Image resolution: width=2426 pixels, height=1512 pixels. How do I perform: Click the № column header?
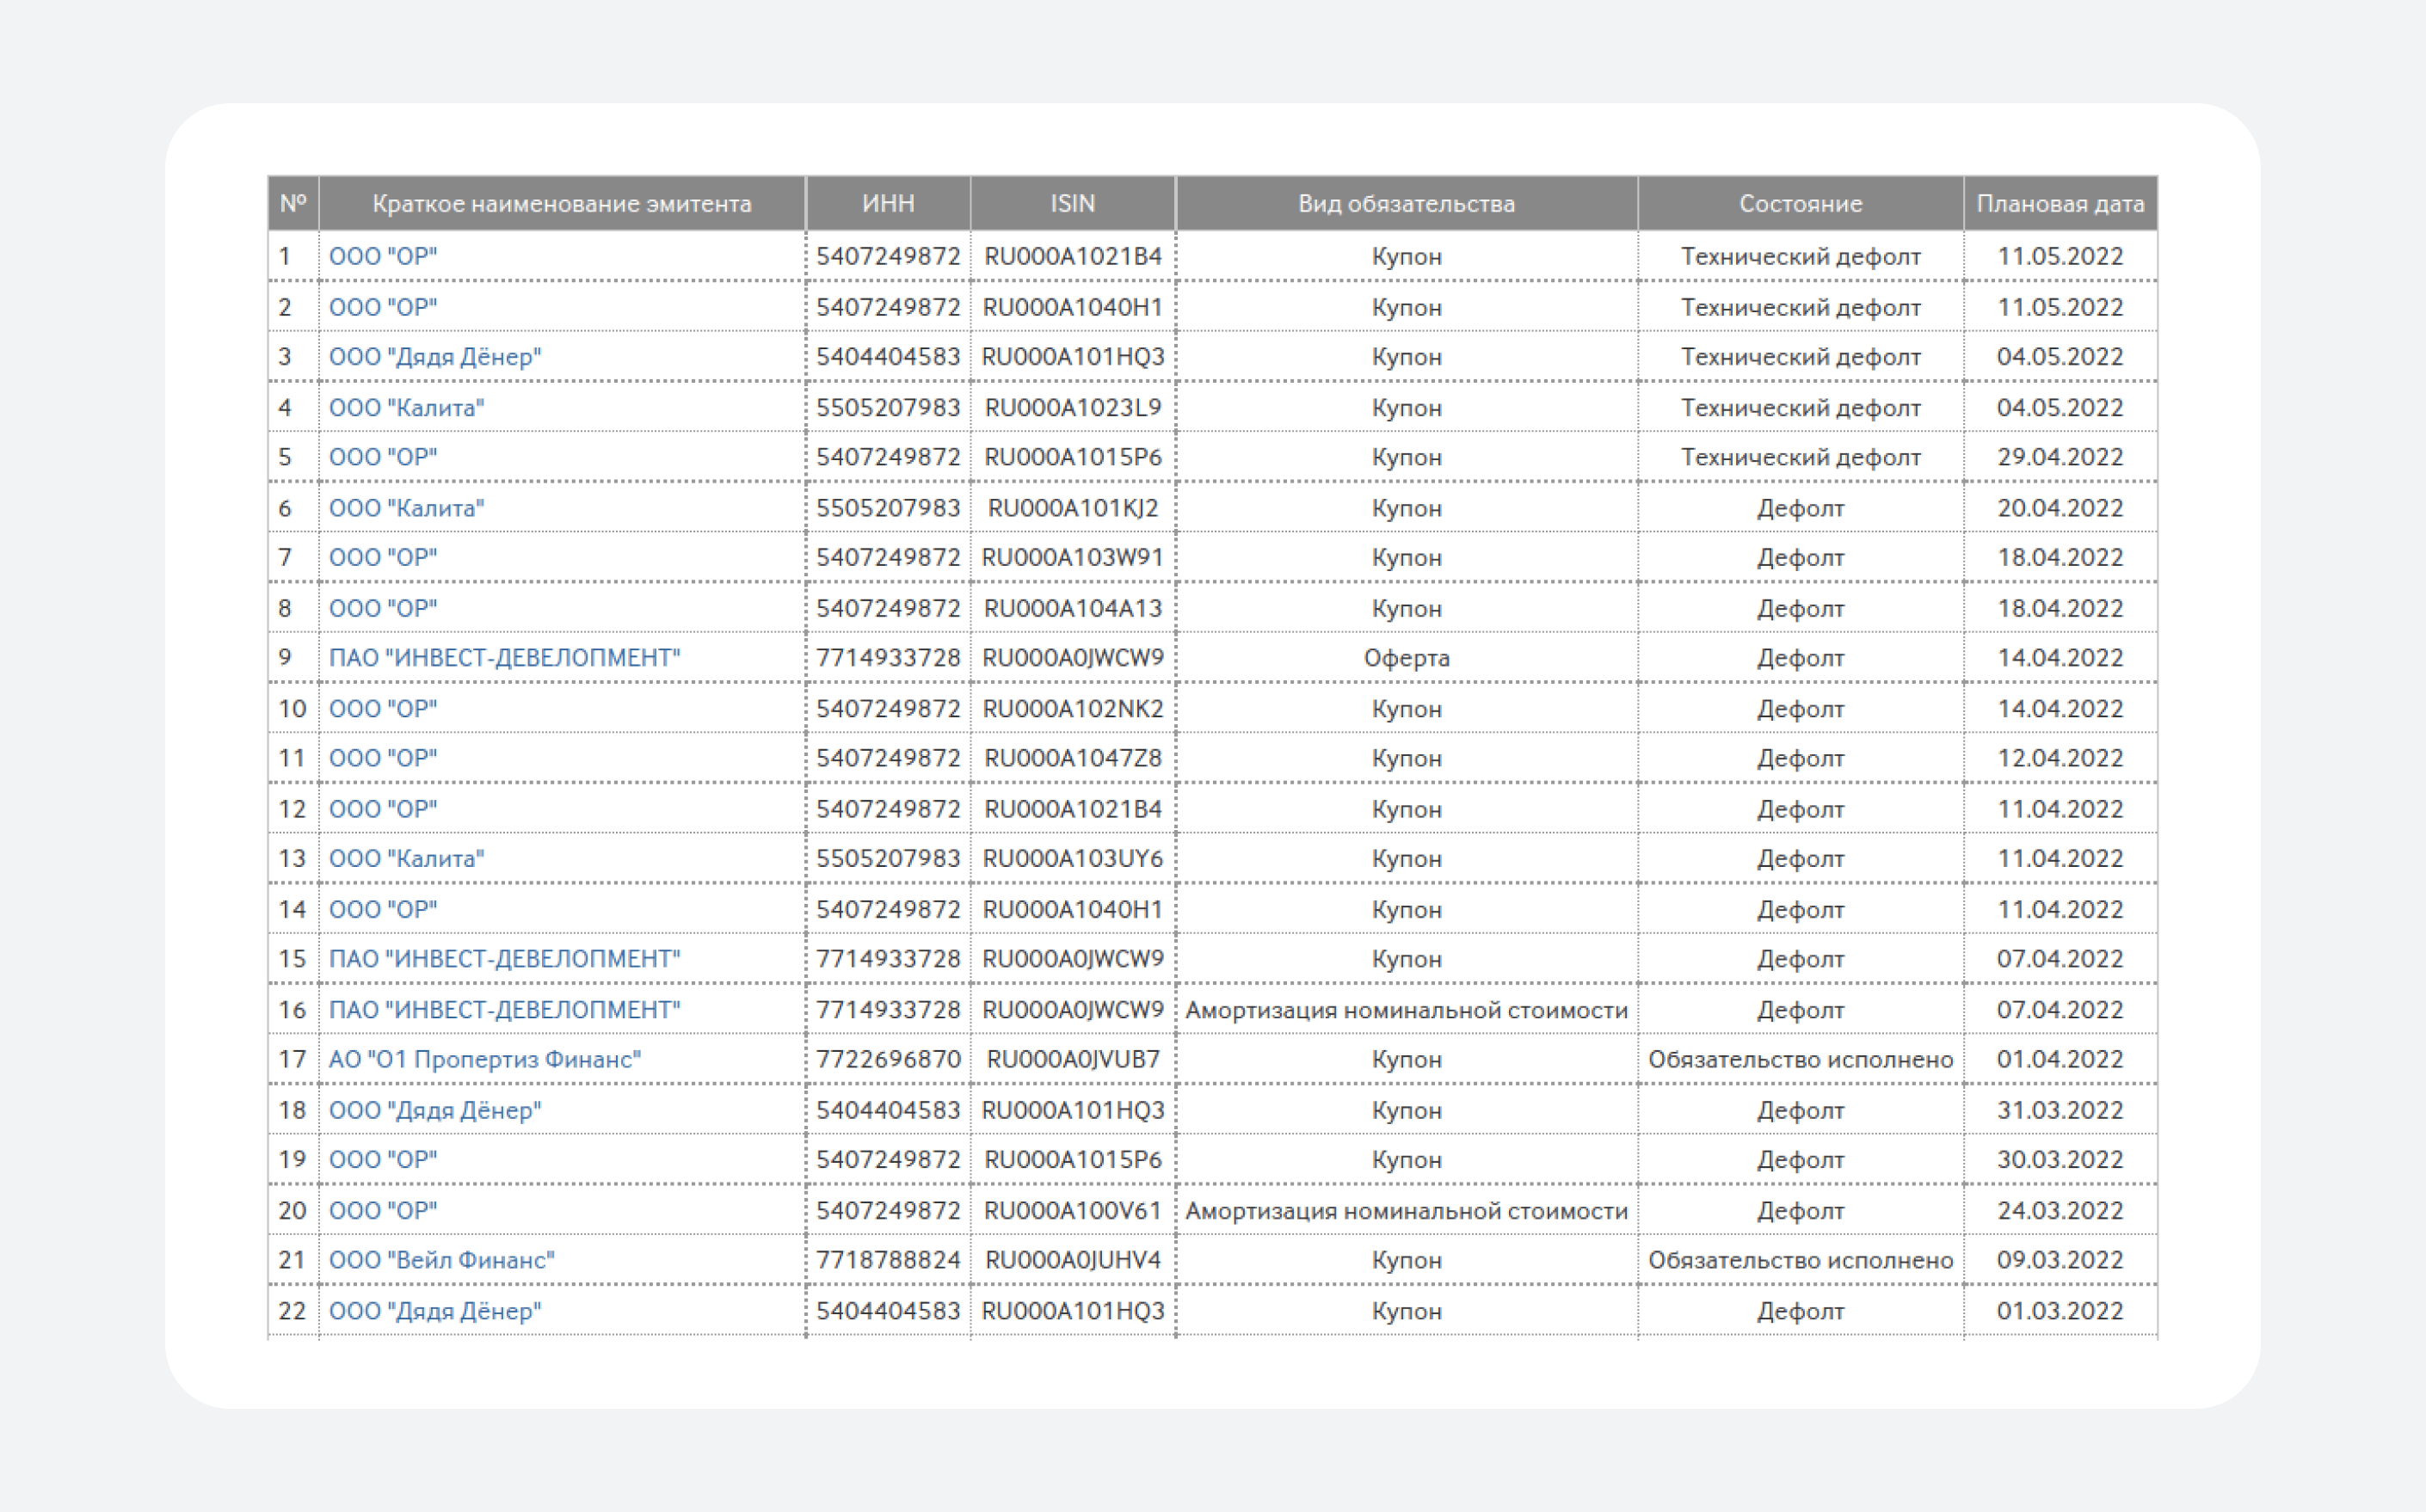pyautogui.click(x=293, y=204)
